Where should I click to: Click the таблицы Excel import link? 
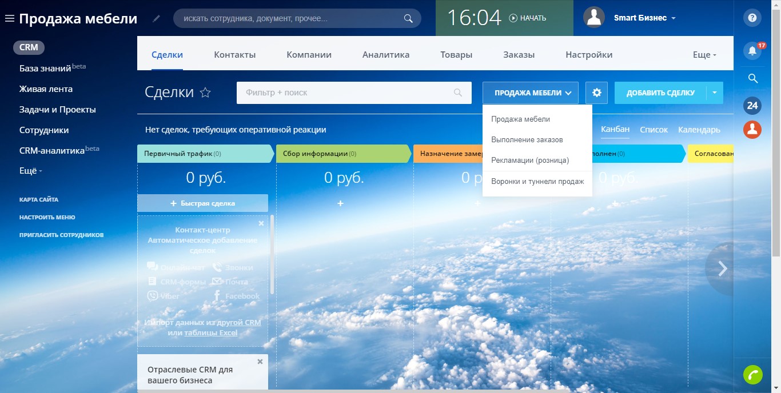coord(210,333)
